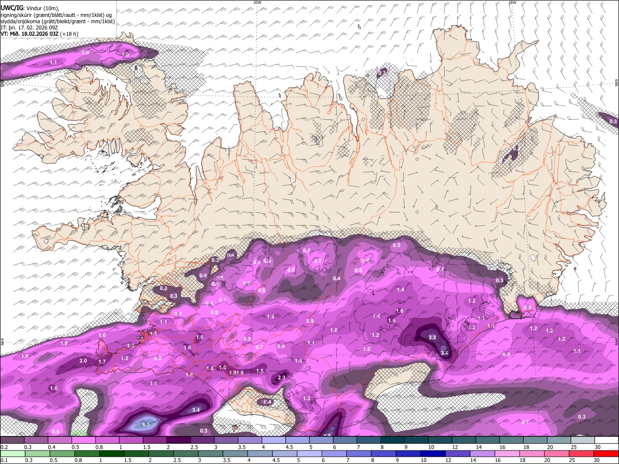
Task: Click the '0.2' tick label in the snow legend
Action: tap(3, 447)
